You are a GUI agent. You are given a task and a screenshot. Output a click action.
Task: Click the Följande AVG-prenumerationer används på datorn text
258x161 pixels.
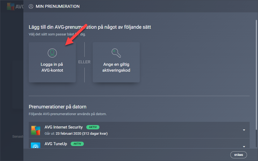[x=68, y=114]
